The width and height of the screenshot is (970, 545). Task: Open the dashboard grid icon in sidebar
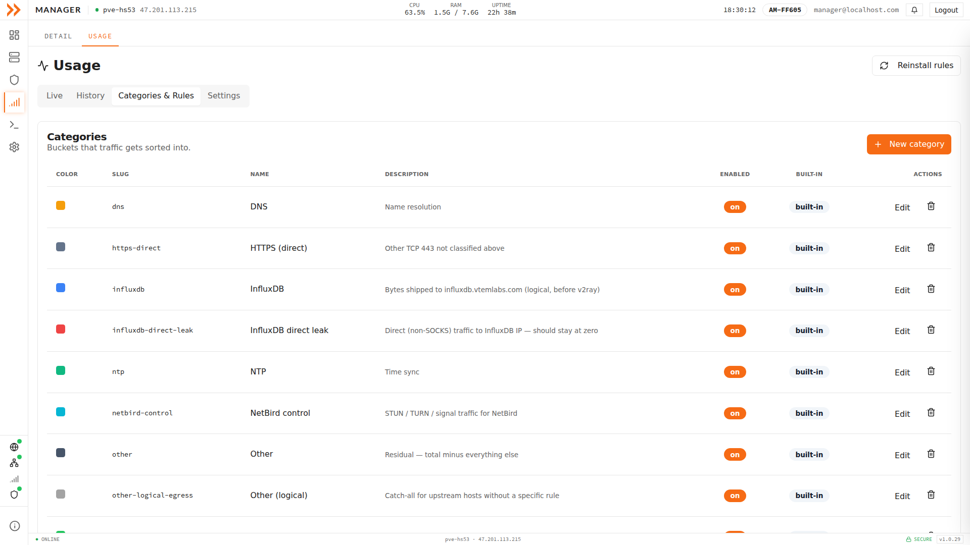click(x=14, y=35)
